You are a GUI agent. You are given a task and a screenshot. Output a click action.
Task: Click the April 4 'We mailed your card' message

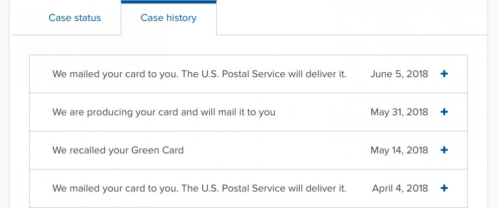[199, 188]
